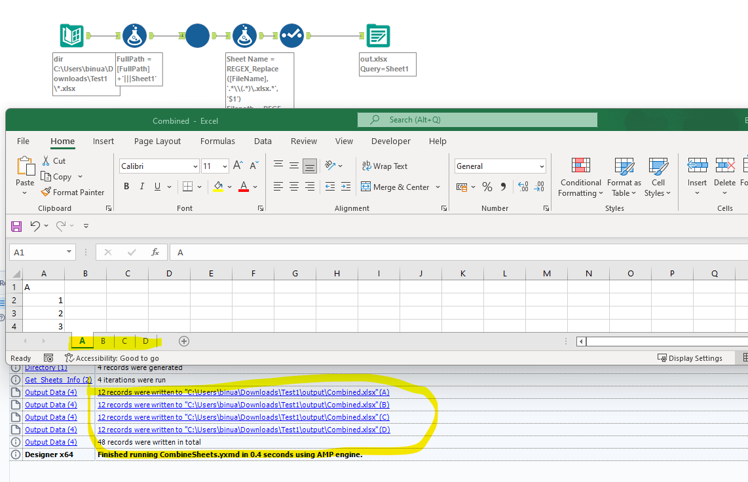This screenshot has width=748, height=482.
Task: Toggle Italic text formatting
Action: pyautogui.click(x=142, y=187)
